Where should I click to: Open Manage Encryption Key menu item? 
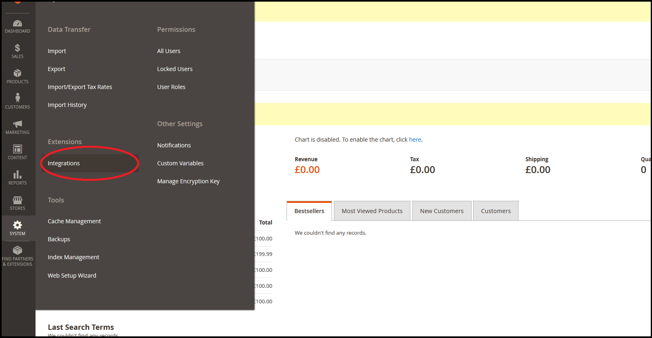(x=188, y=181)
